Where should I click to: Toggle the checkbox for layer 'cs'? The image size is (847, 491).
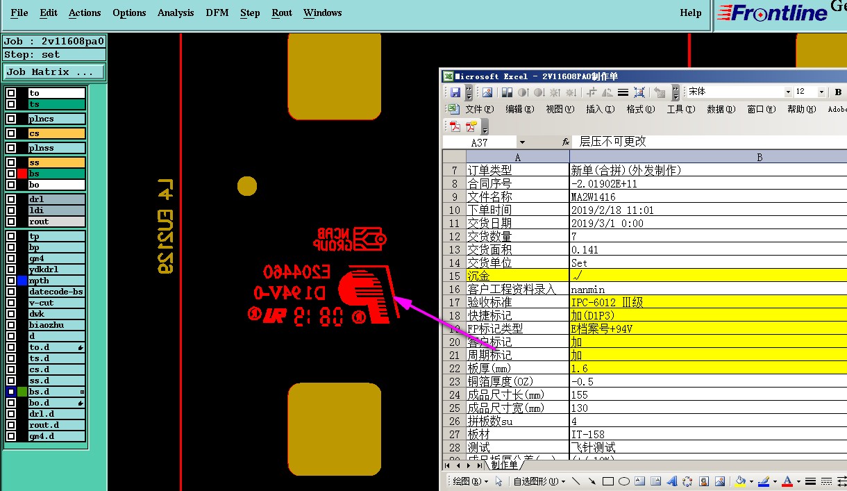11,133
